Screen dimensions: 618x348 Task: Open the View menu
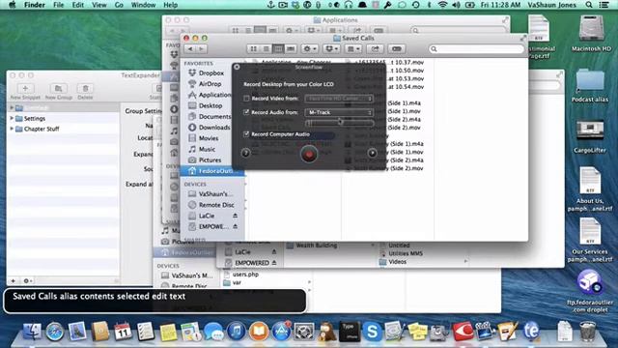coord(98,5)
